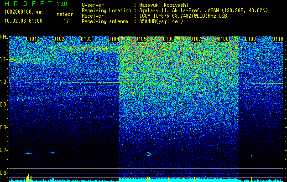Click the 0109 time marker

point(250,39)
